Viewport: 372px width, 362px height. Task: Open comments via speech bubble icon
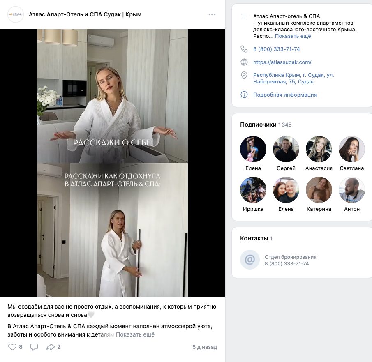[34, 347]
